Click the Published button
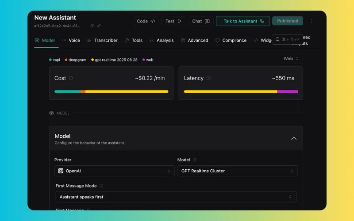 click(288, 21)
